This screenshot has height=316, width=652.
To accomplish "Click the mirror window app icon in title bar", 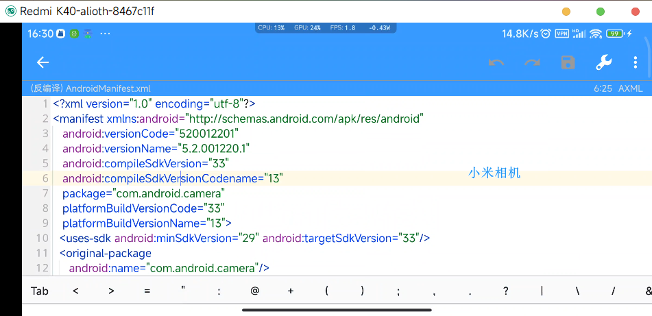I will 11,11.
